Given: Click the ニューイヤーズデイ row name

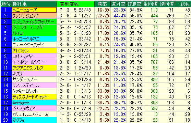Looking at the screenshot, I should [x=34, y=45].
